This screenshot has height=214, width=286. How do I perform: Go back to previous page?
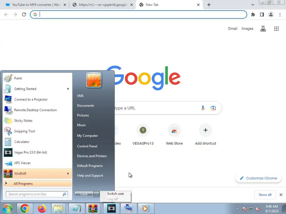click(x=6, y=14)
